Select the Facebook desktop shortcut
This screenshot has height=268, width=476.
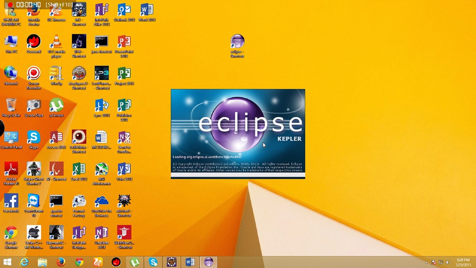(11, 203)
